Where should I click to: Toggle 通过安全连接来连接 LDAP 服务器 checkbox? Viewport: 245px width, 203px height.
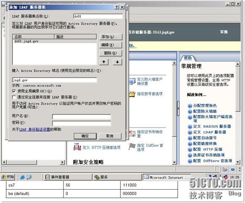14,97
